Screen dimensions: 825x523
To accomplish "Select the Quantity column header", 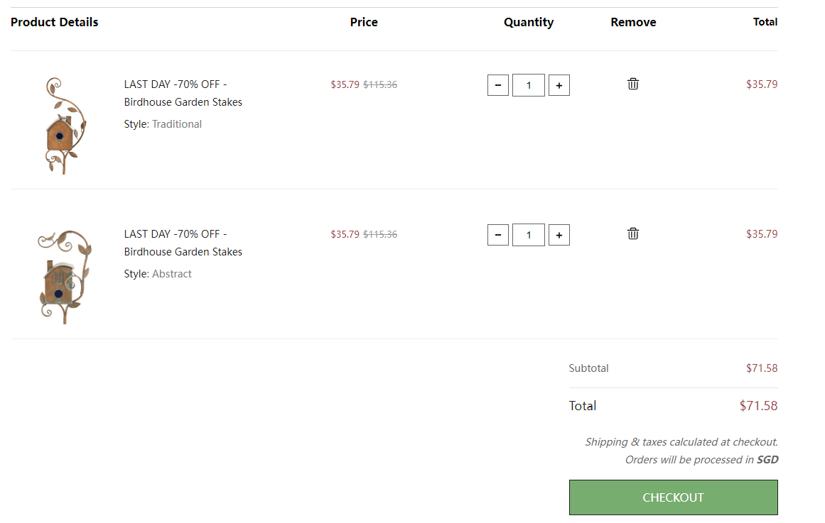I will [x=528, y=22].
